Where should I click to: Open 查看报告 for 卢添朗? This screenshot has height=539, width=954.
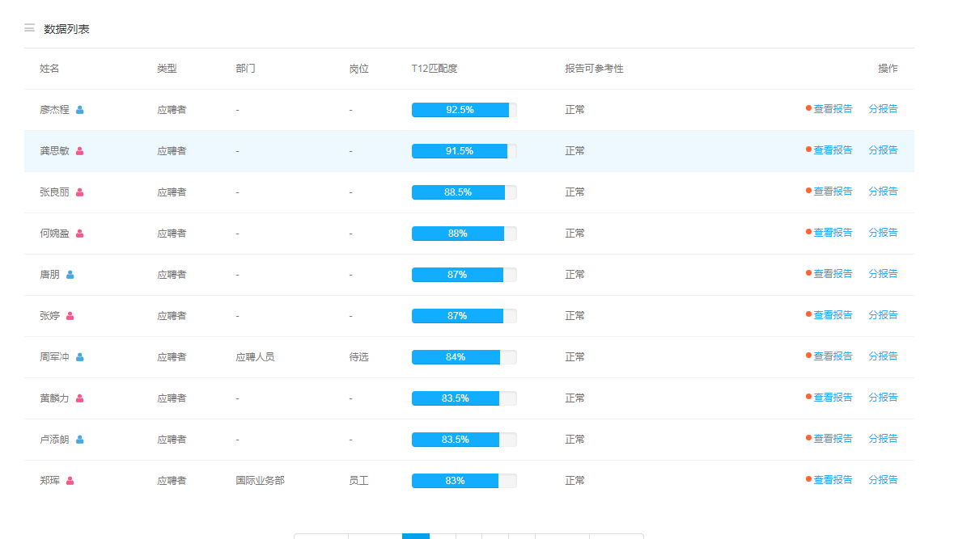(833, 439)
